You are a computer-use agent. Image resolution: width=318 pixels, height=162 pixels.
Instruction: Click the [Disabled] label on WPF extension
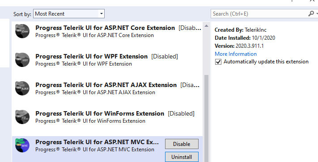pos(165,56)
